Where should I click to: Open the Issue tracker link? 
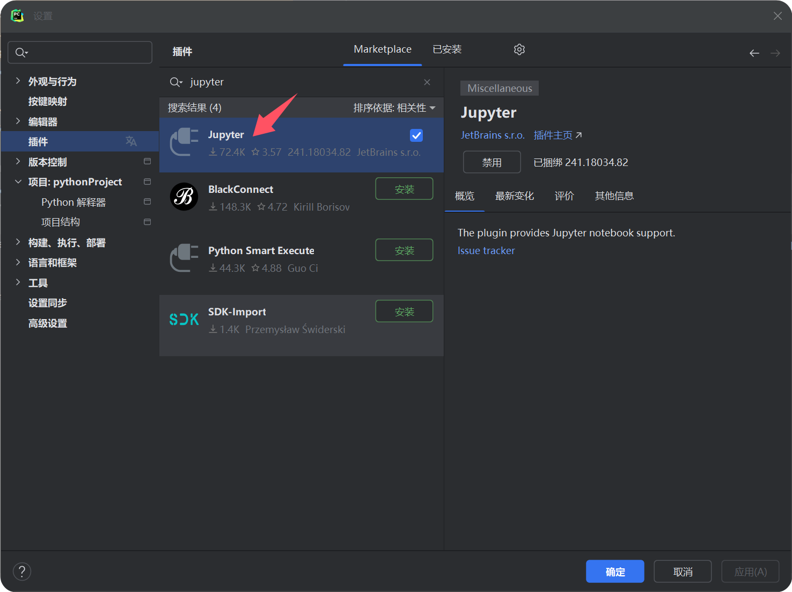[x=486, y=251]
